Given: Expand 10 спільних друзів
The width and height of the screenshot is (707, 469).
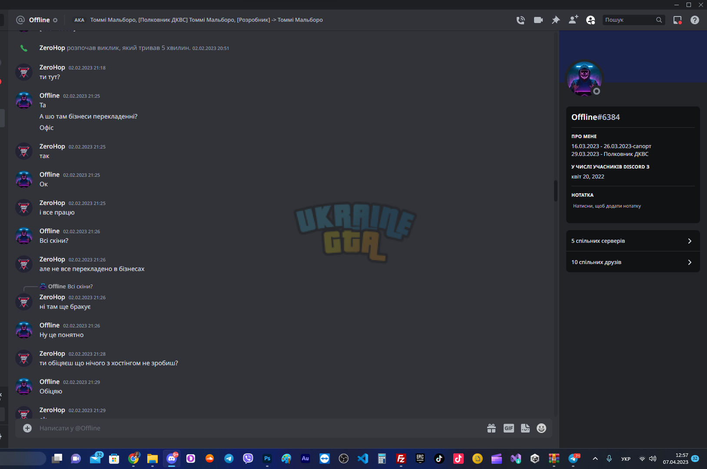Looking at the screenshot, I should coord(633,262).
